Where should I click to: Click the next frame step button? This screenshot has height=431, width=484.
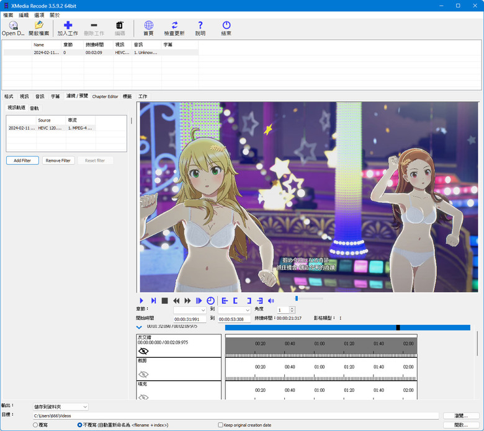tap(153, 301)
